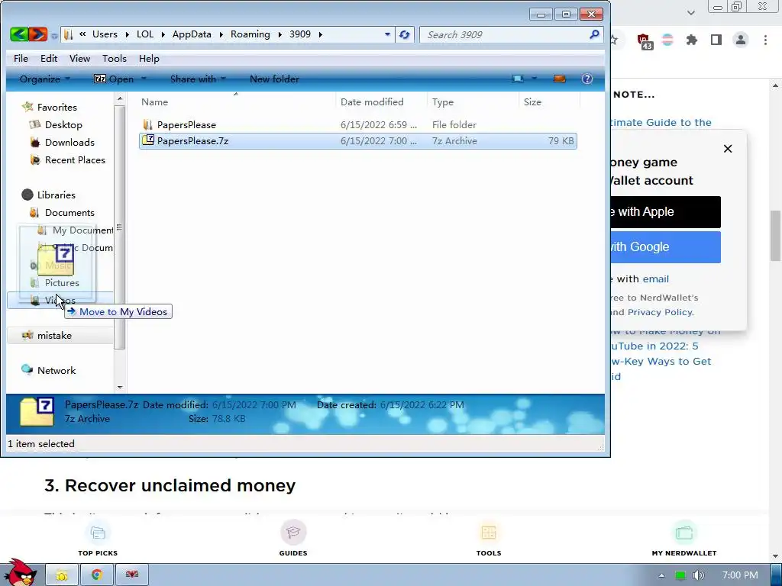Open volume speaker tray icon
The height and width of the screenshot is (586, 782).
(x=698, y=575)
